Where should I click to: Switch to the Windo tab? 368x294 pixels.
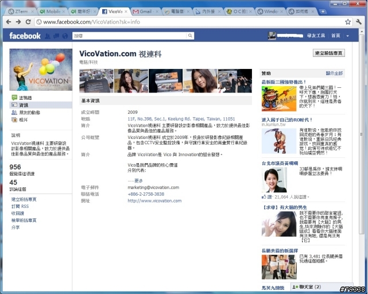pyautogui.click(x=270, y=11)
